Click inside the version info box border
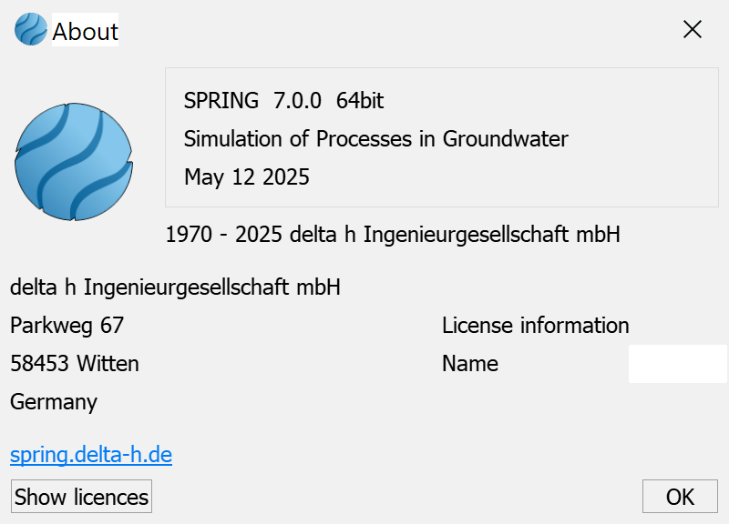The image size is (729, 524). pos(442,137)
